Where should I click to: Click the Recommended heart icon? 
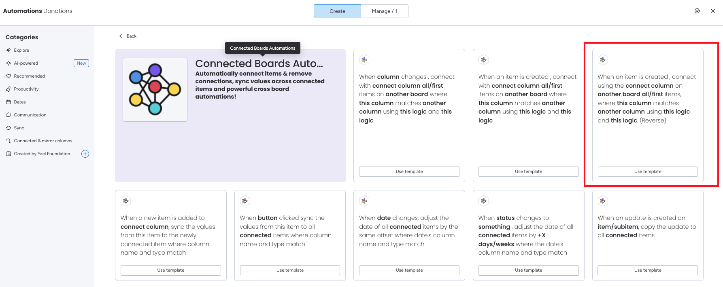(x=9, y=76)
